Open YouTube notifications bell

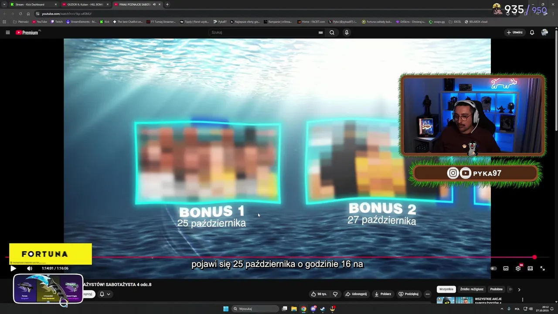(x=532, y=32)
